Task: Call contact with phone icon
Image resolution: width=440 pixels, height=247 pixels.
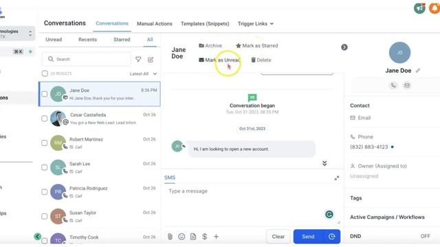Action: pyautogui.click(x=393, y=85)
